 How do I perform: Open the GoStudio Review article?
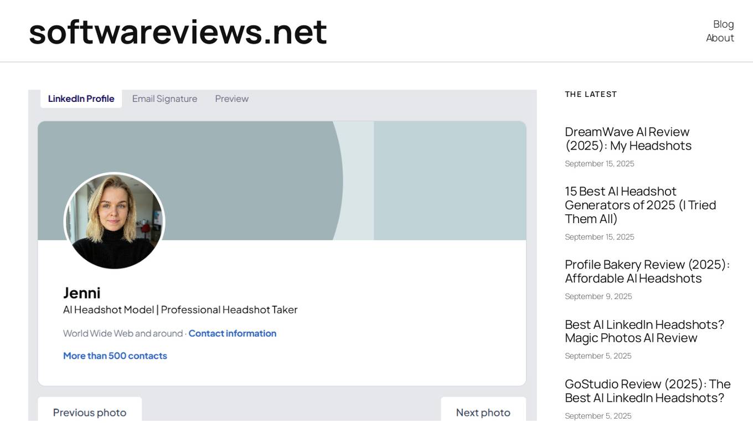click(647, 391)
